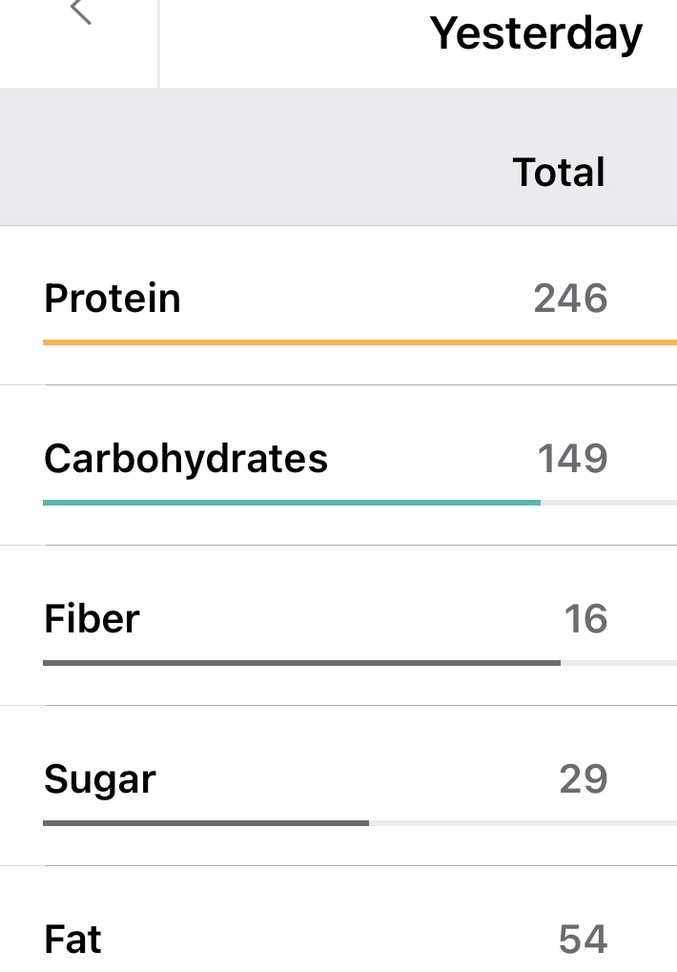The height and width of the screenshot is (972, 677).
Task: Open the Protein row label
Action: pyautogui.click(x=113, y=299)
